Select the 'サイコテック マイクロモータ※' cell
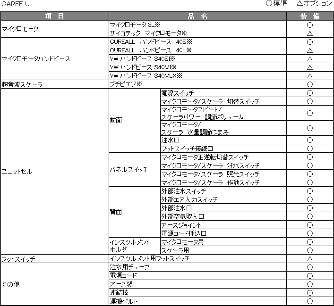The width and height of the screenshot is (334, 306). pos(197,33)
